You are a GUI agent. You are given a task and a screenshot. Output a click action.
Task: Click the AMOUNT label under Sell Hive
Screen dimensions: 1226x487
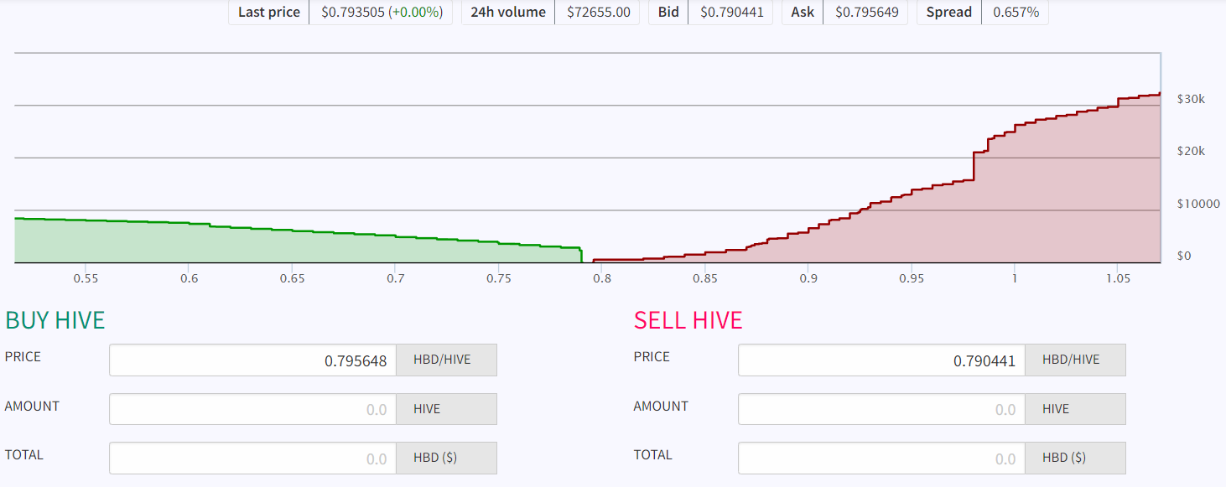pyautogui.click(x=661, y=407)
